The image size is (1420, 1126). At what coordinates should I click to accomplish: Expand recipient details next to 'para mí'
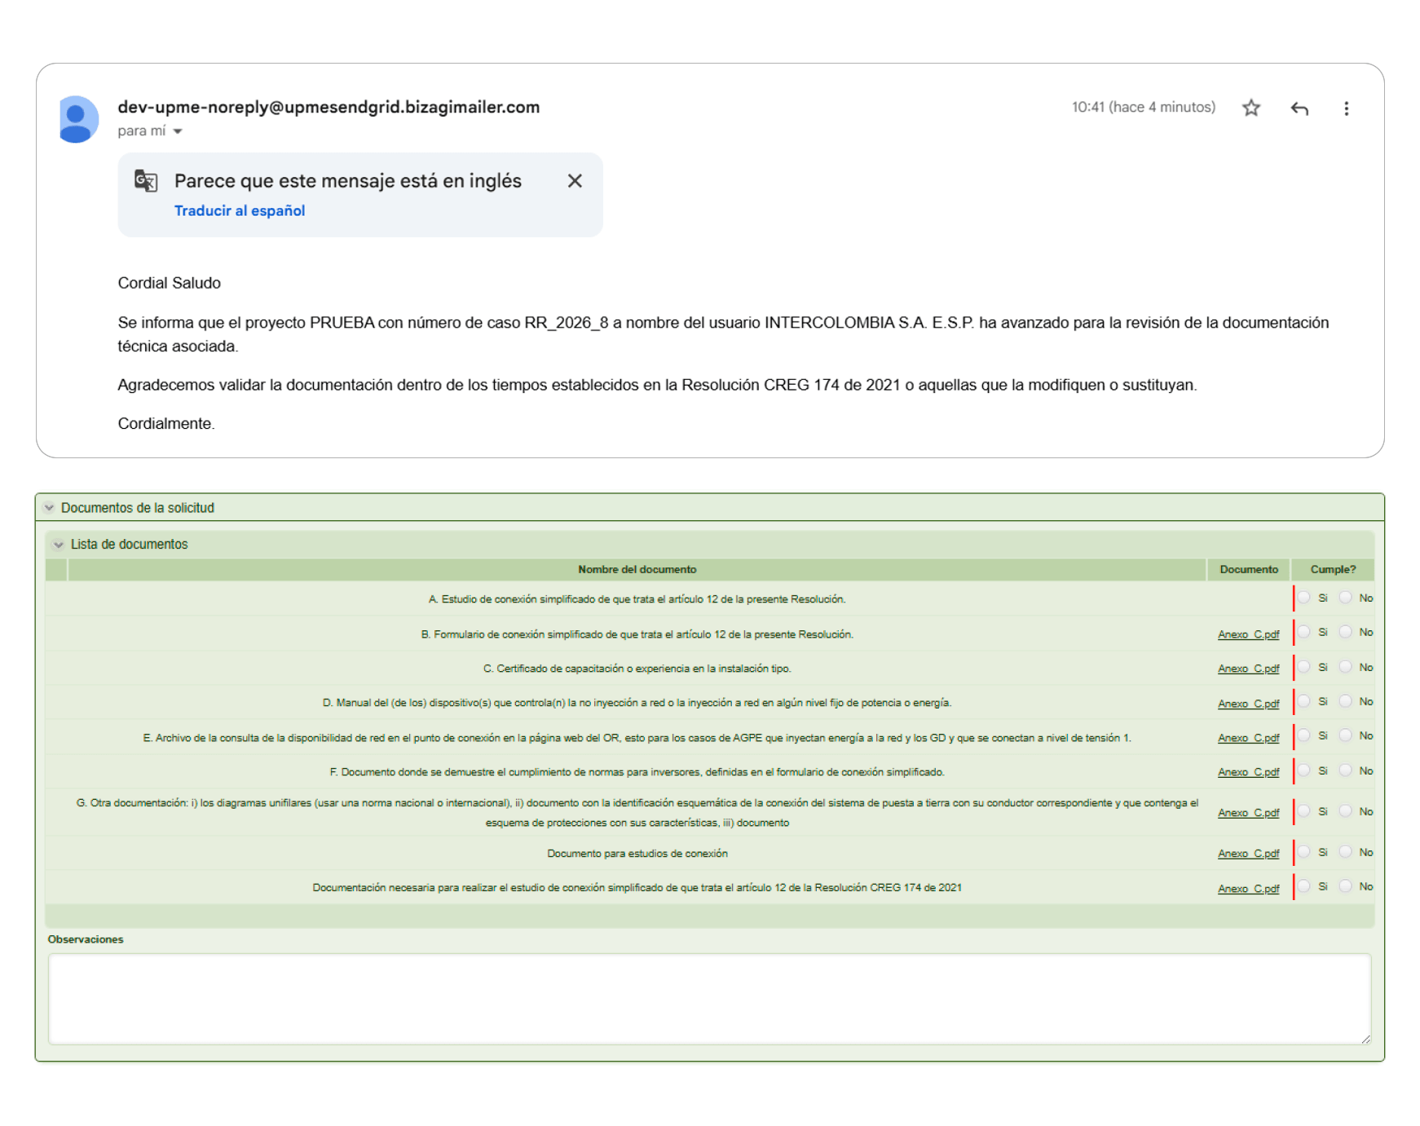click(x=178, y=131)
